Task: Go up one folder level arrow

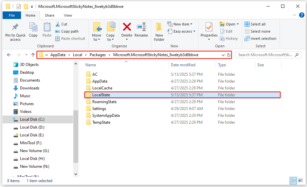Action: pos(33,55)
